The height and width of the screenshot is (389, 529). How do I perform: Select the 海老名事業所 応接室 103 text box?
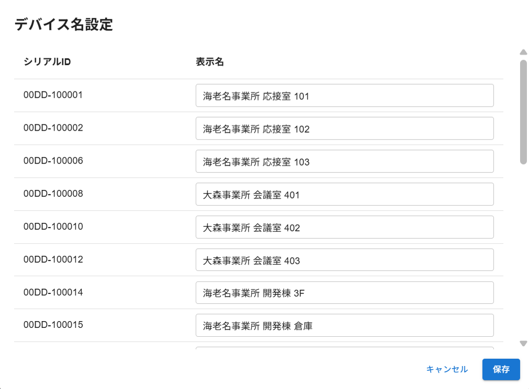344,161
